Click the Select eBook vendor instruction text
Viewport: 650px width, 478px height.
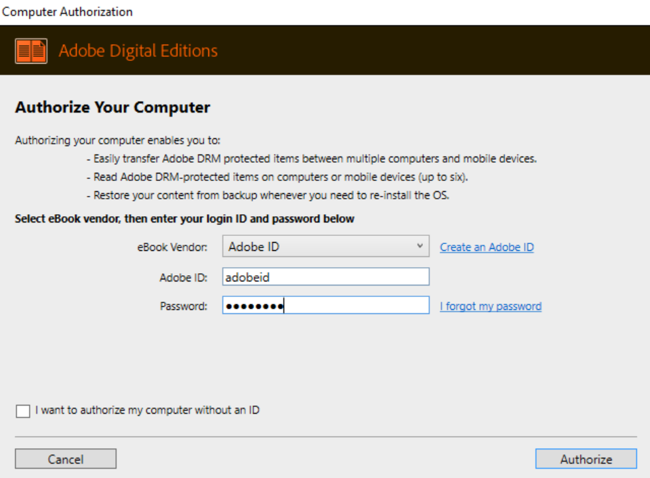coord(184,218)
